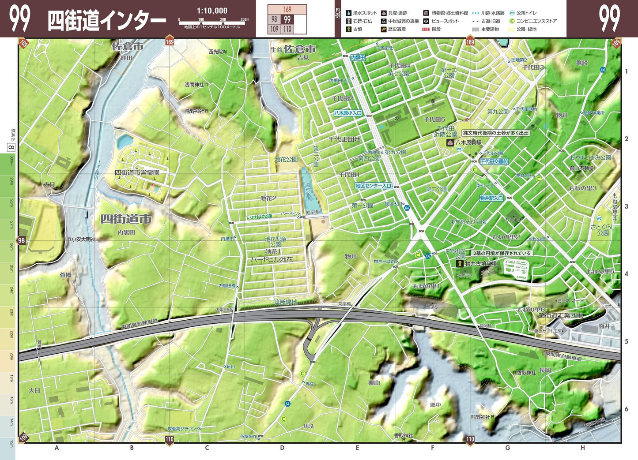Open adjacent page 110 in index grid
This screenshot has width=638, height=460.
pos(287,29)
